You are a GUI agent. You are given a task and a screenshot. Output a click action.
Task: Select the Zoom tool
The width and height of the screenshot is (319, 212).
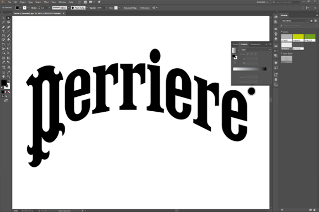click(x=8, y=77)
